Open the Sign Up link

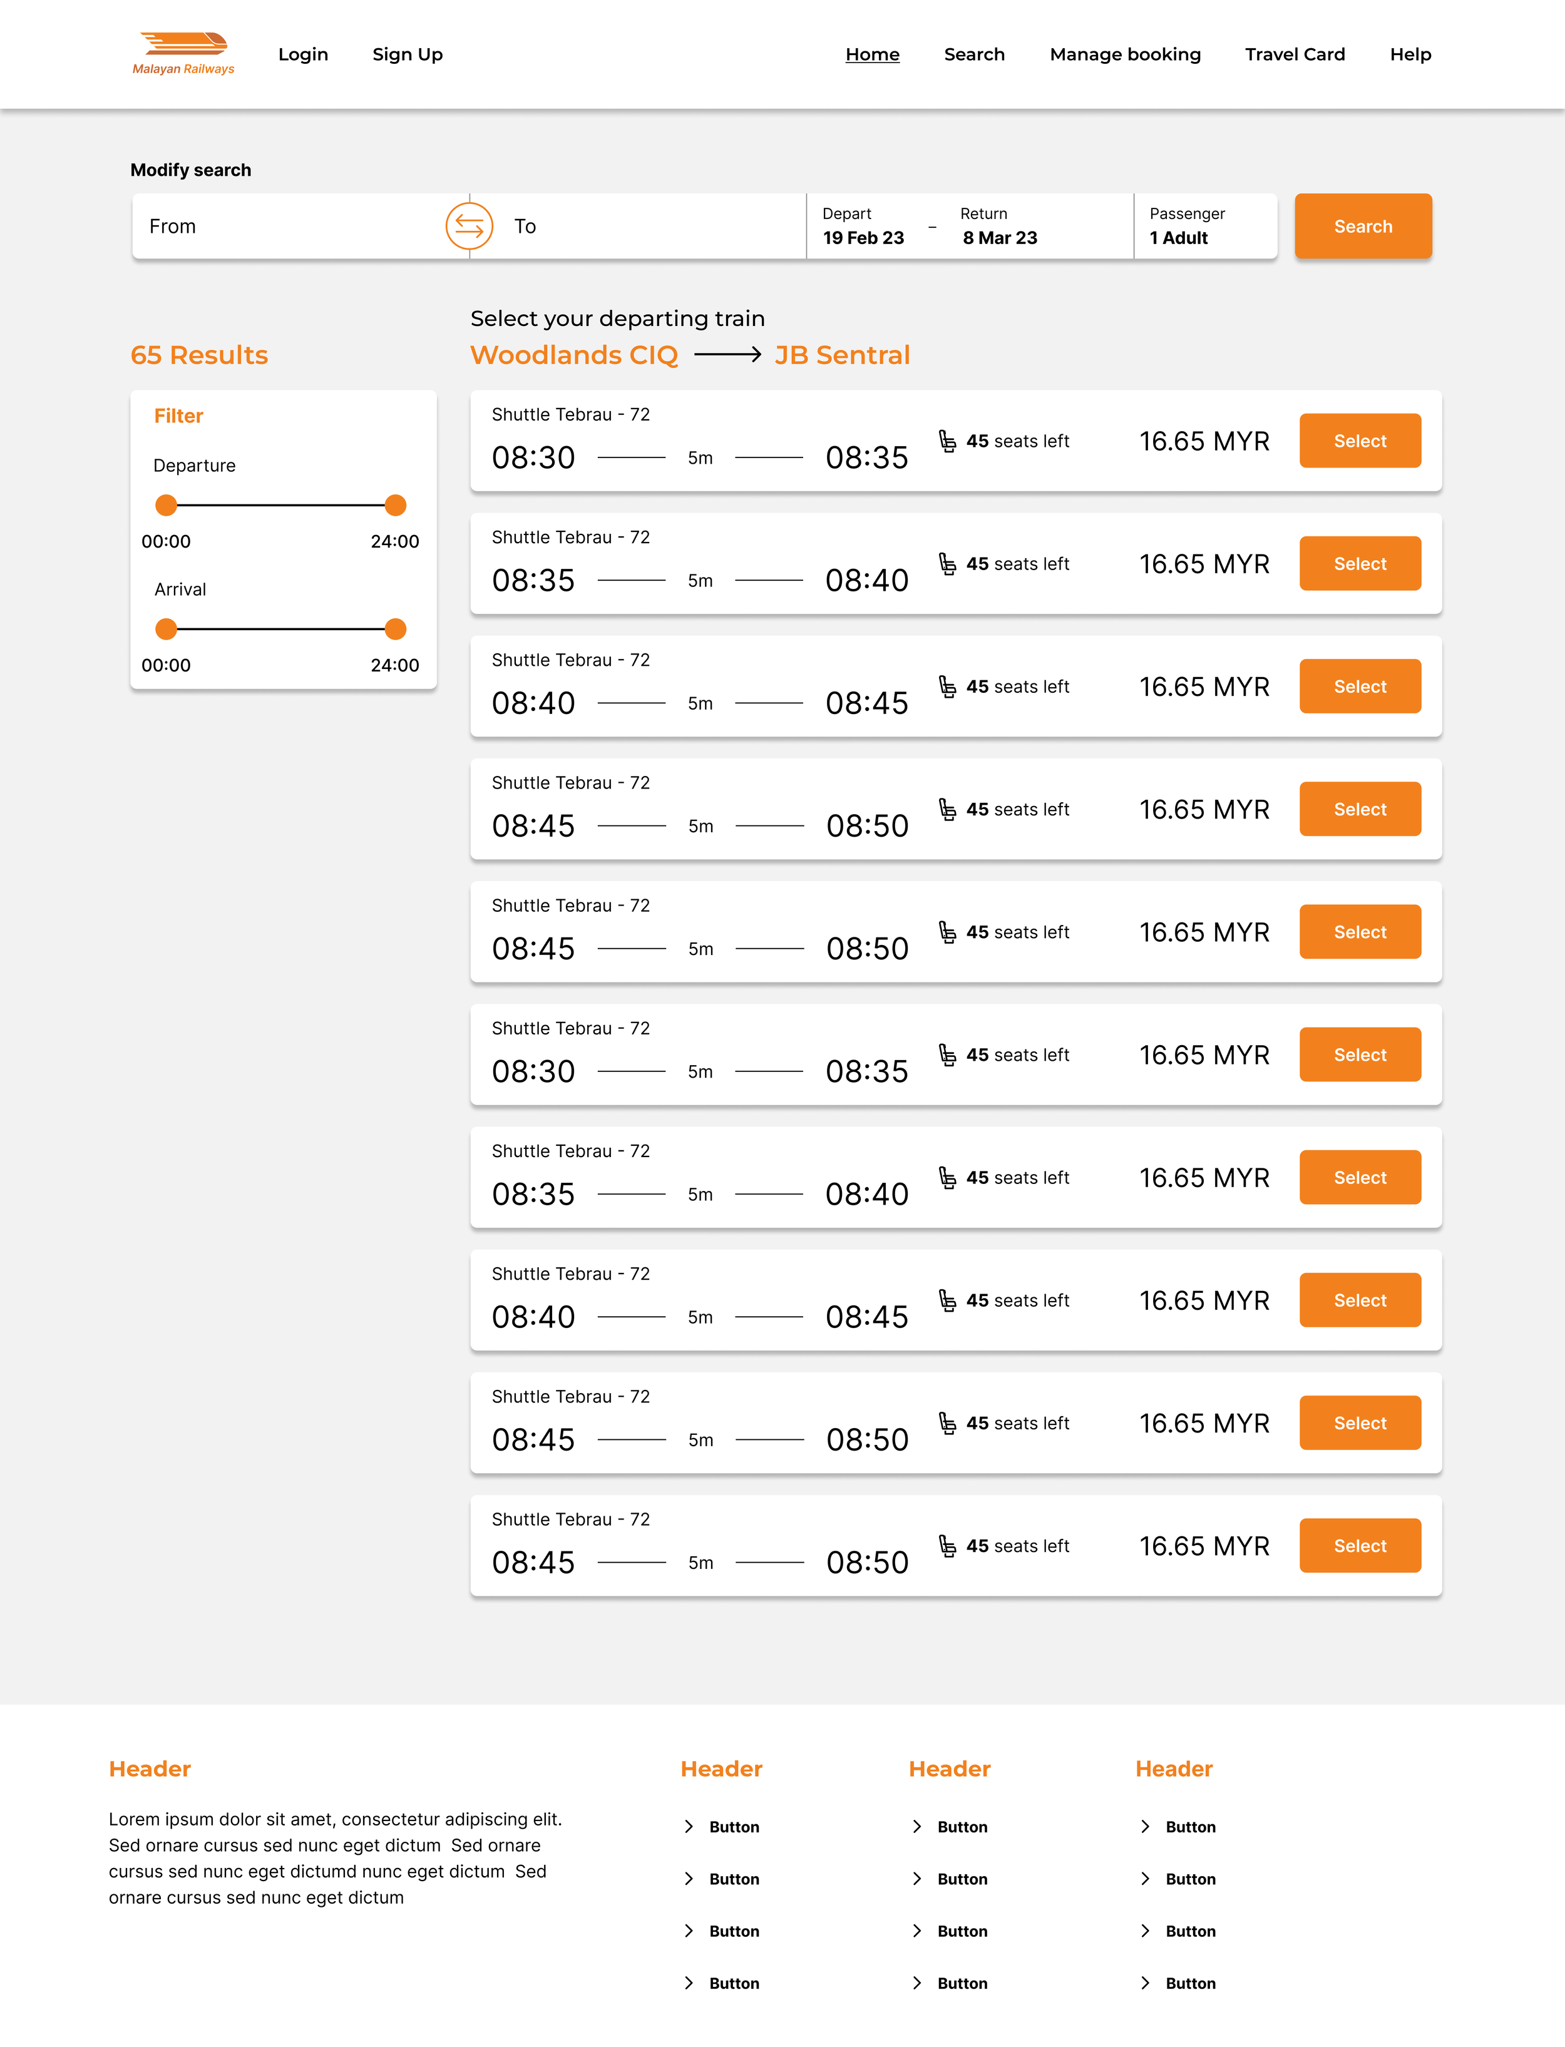point(407,54)
